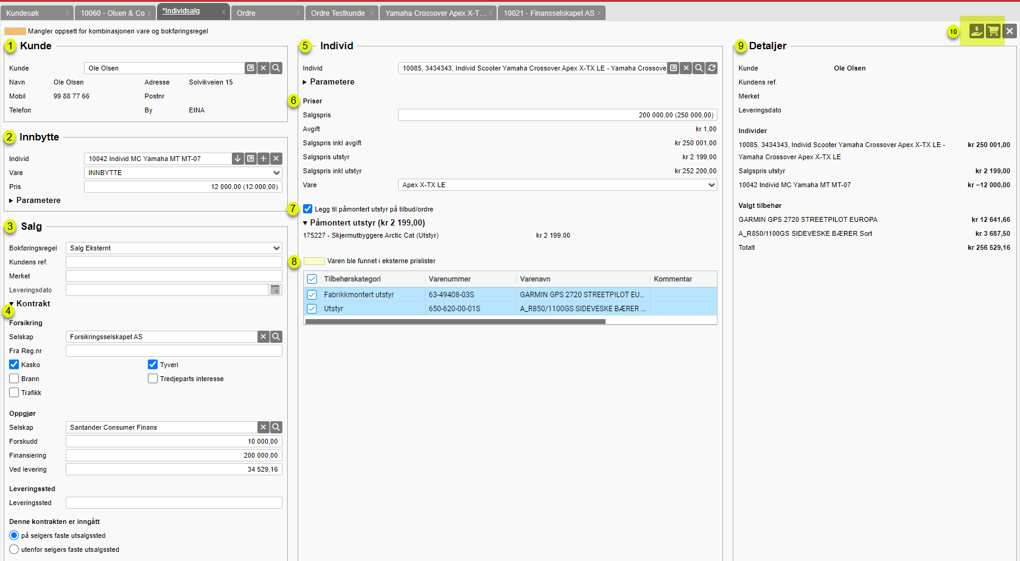Enable the Trafikk insurance checkbox
1020x561 pixels.
tap(14, 393)
